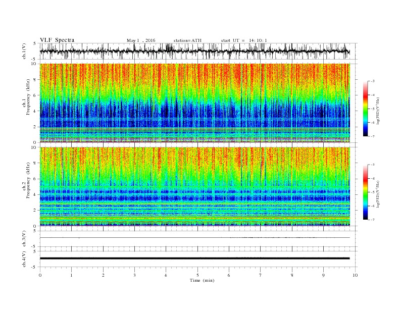Click time axis tick label "9"
The width and height of the screenshot is (400, 309).
click(x=323, y=275)
